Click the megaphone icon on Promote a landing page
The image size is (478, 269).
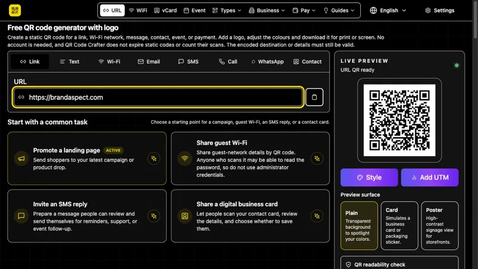click(22, 158)
